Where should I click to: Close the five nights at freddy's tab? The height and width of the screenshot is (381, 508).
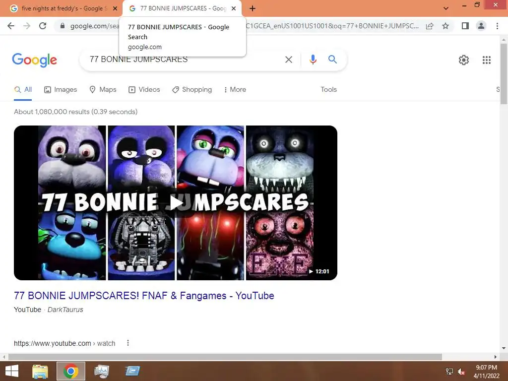pyautogui.click(x=115, y=8)
